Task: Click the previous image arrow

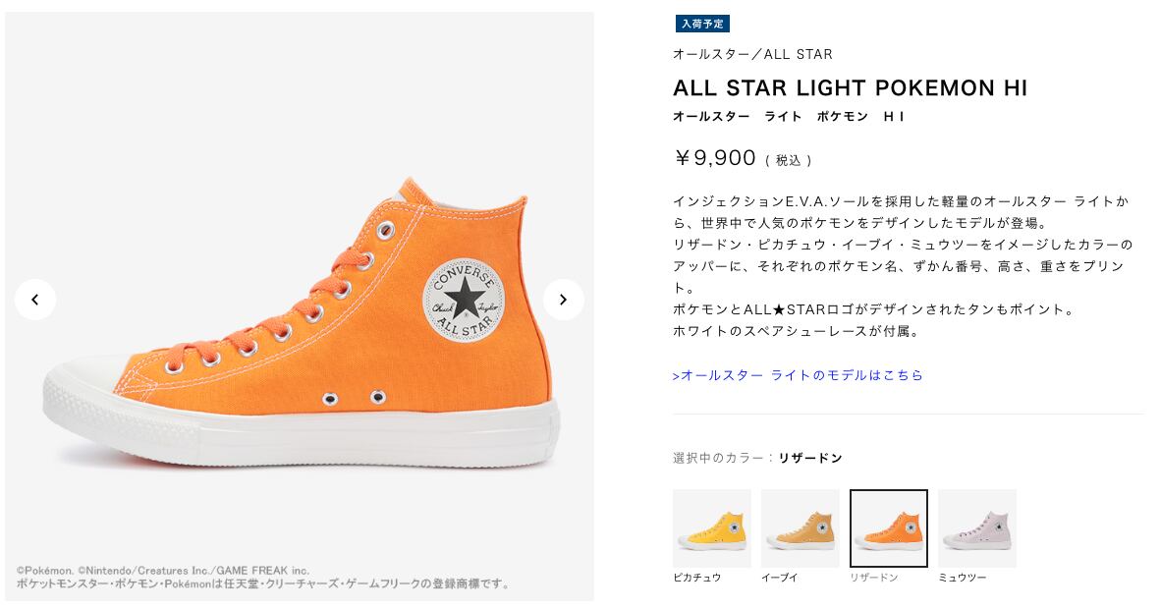Action: (x=35, y=300)
